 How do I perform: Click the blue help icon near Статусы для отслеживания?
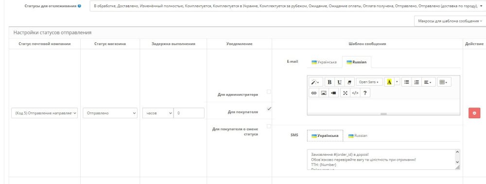80,6
